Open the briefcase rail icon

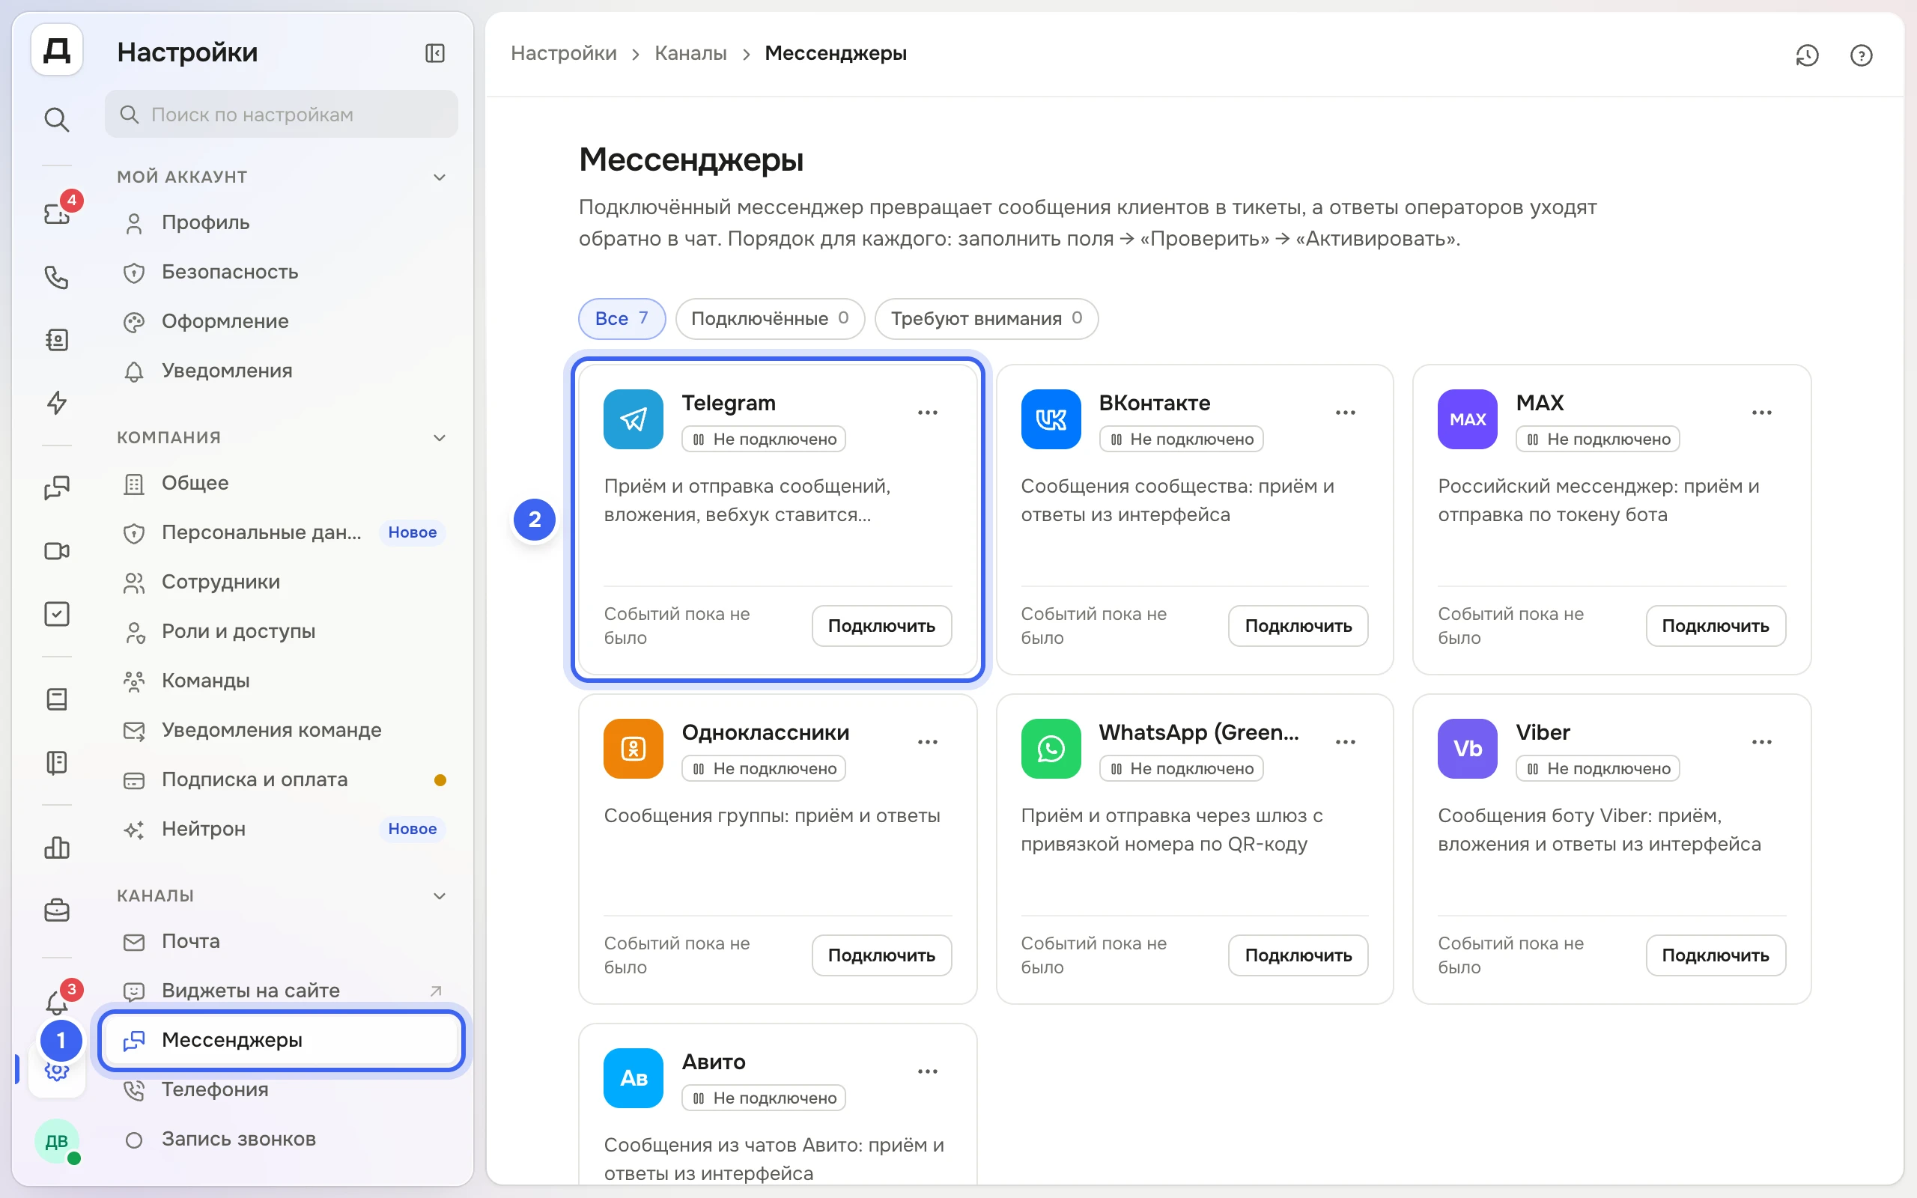[x=56, y=910]
